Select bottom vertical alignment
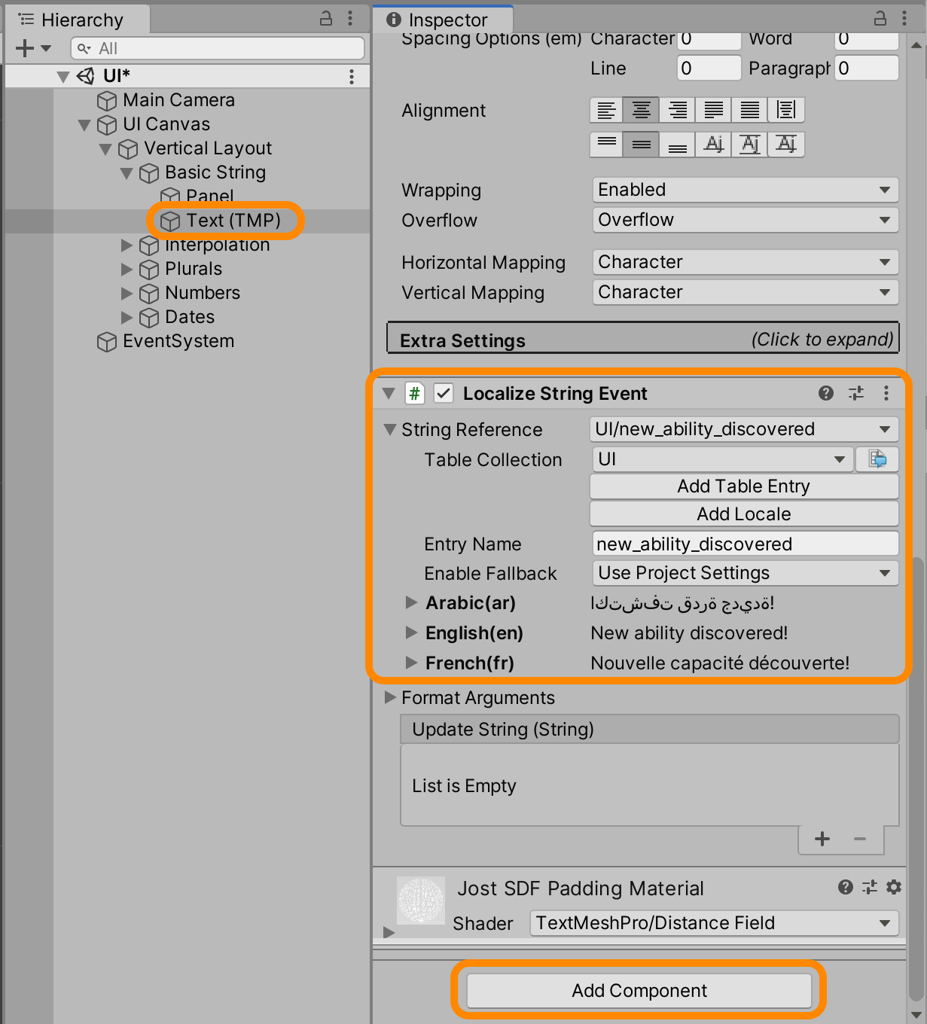 (675, 144)
